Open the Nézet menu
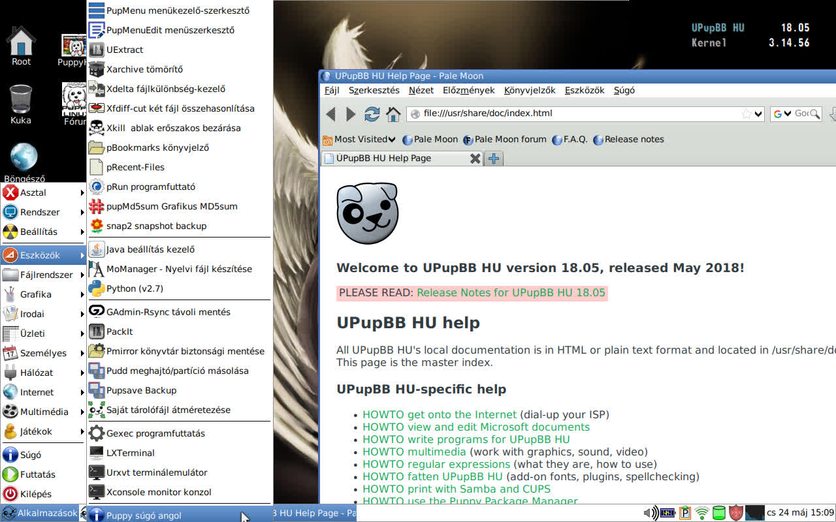836x522 pixels. point(421,90)
